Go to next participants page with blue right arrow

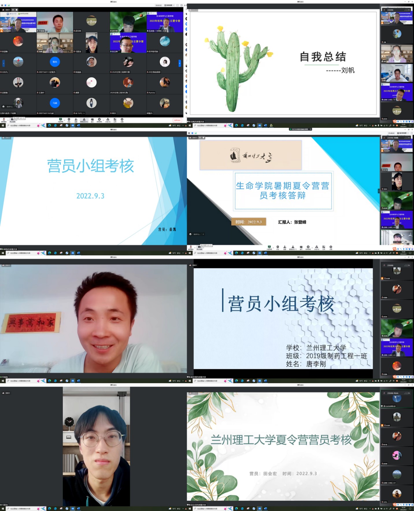pos(180,63)
